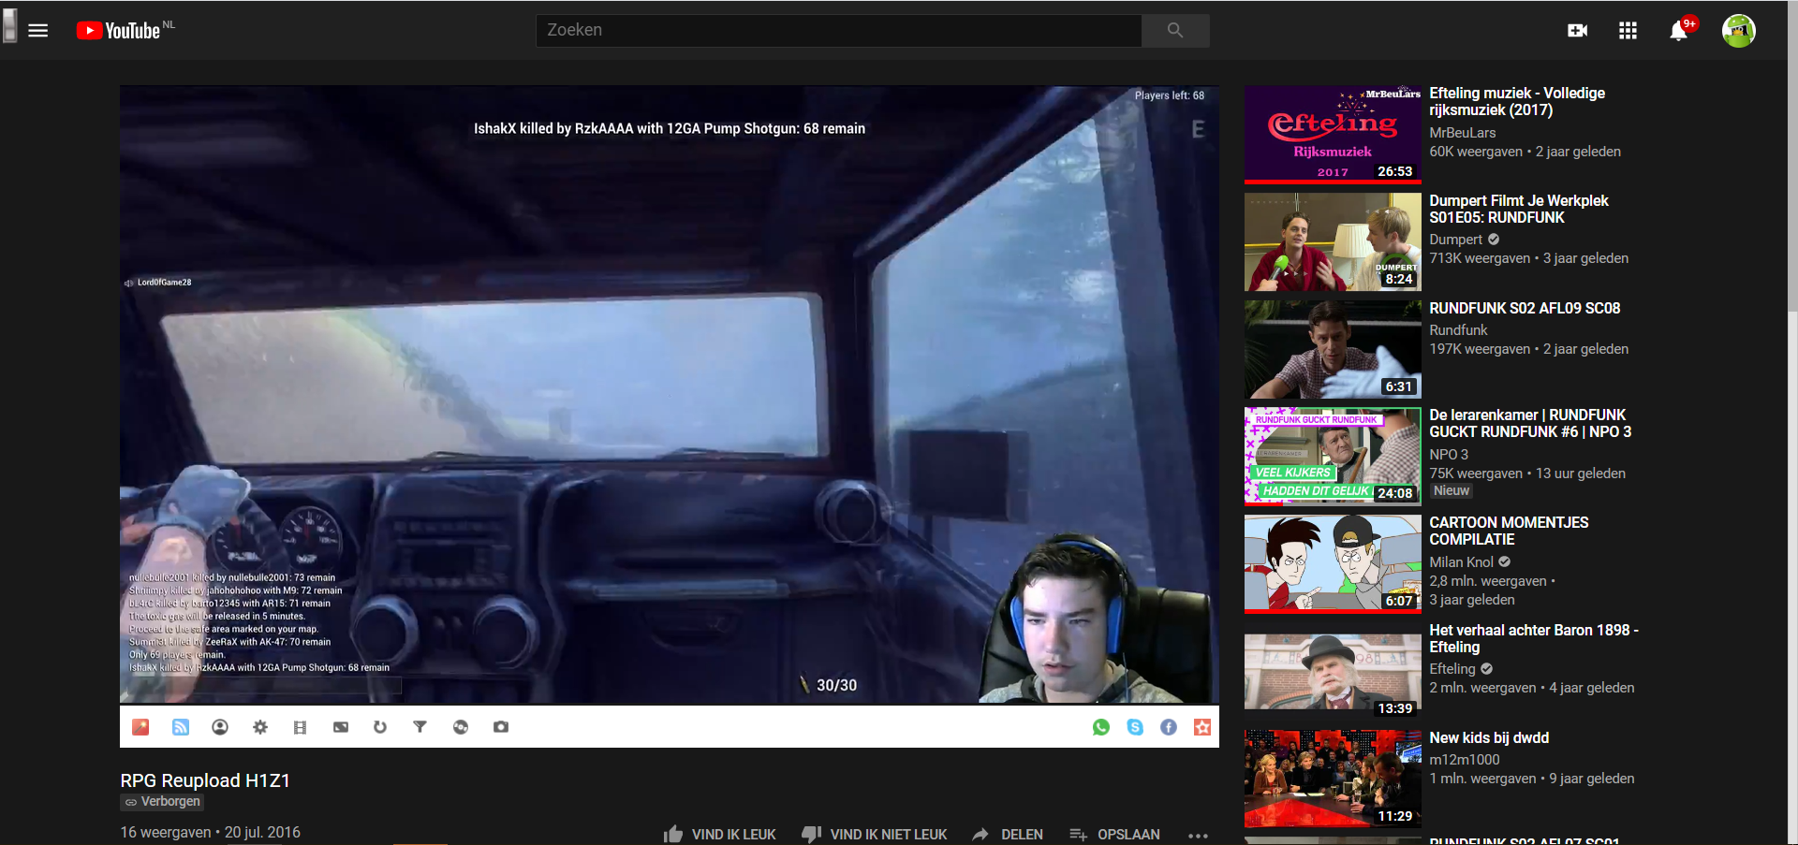The image size is (1798, 845).
Task: Click the YouTube logo
Action: coord(119,31)
